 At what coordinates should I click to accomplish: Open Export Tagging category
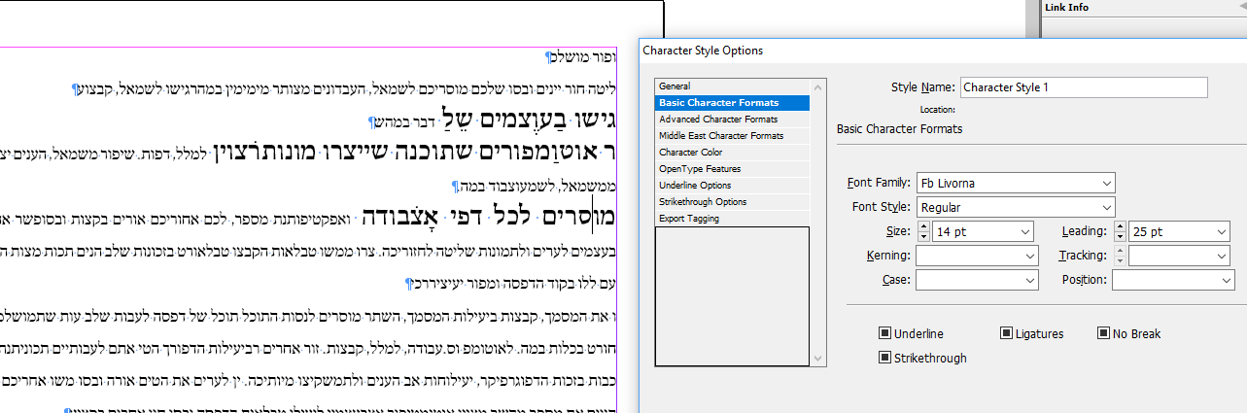tap(732, 219)
